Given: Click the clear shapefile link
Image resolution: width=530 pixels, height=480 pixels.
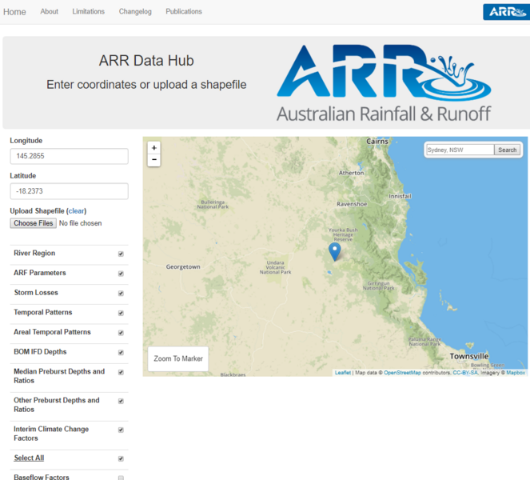Looking at the screenshot, I should pyautogui.click(x=77, y=210).
